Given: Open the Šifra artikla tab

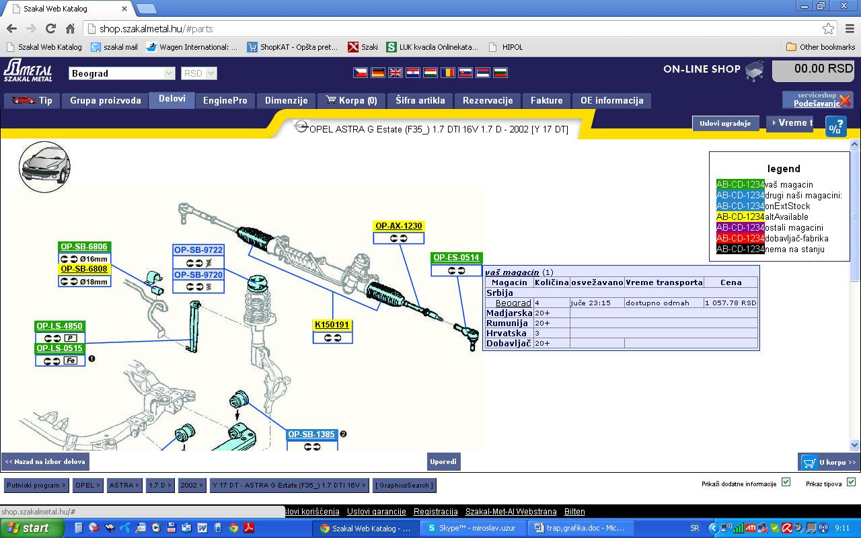Looking at the screenshot, I should (420, 101).
